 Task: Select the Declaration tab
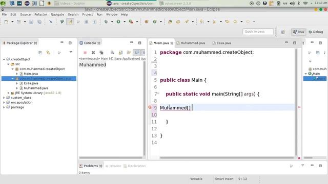tap(134, 166)
